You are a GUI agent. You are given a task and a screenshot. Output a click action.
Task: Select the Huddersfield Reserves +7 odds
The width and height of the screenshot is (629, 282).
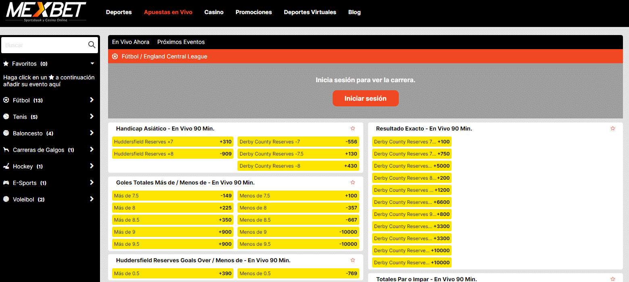point(173,141)
